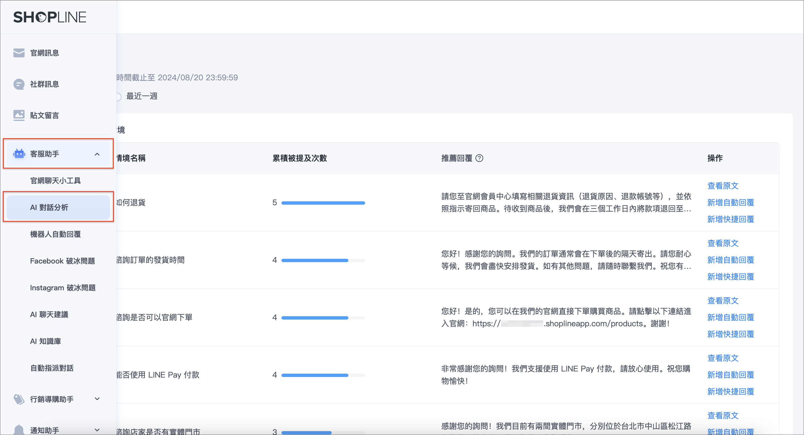Click 查看原文 for LINE Pay 付款 row

[723, 358]
